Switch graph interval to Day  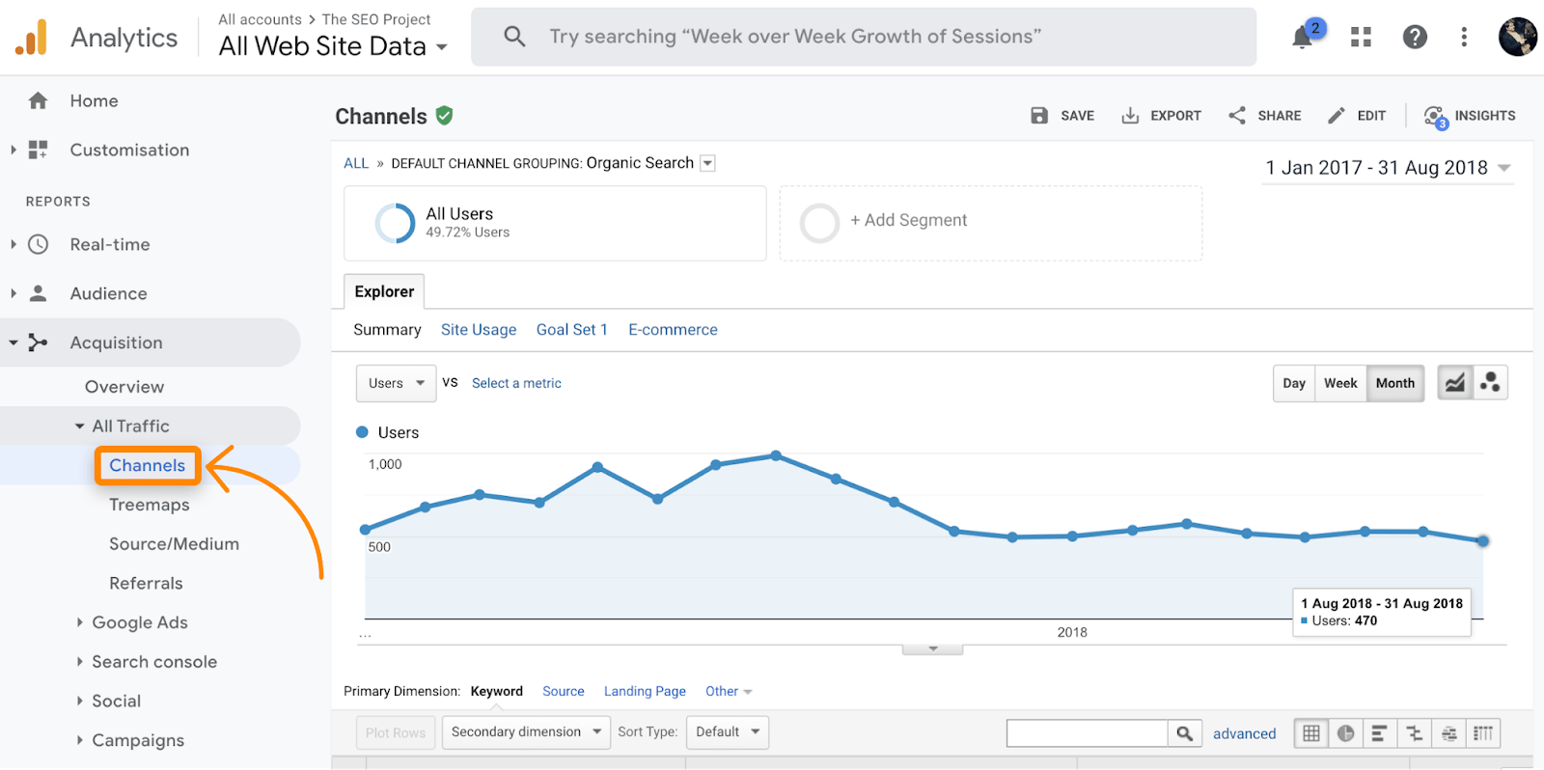click(x=1294, y=383)
